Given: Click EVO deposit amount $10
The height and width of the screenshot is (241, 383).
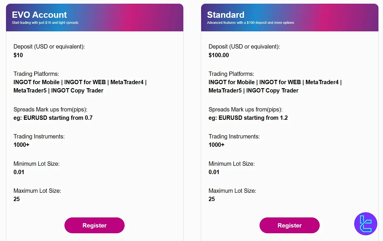Looking at the screenshot, I should click(18, 55).
